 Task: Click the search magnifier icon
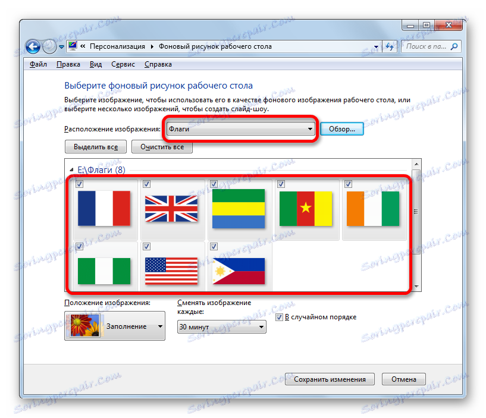coord(454,46)
